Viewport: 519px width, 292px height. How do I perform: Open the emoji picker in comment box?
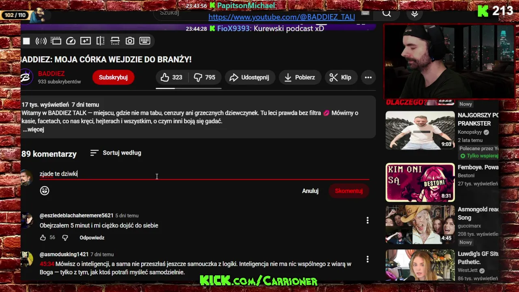tap(45, 191)
